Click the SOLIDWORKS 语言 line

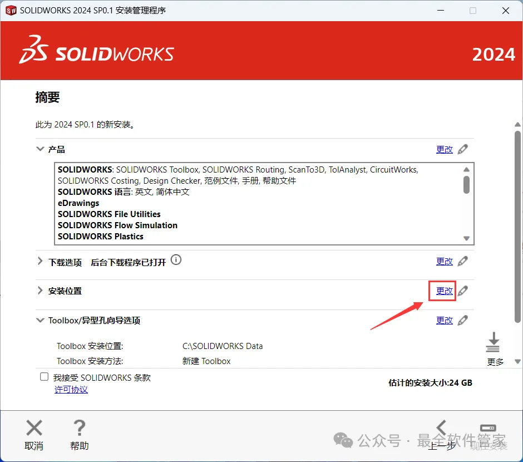124,192
